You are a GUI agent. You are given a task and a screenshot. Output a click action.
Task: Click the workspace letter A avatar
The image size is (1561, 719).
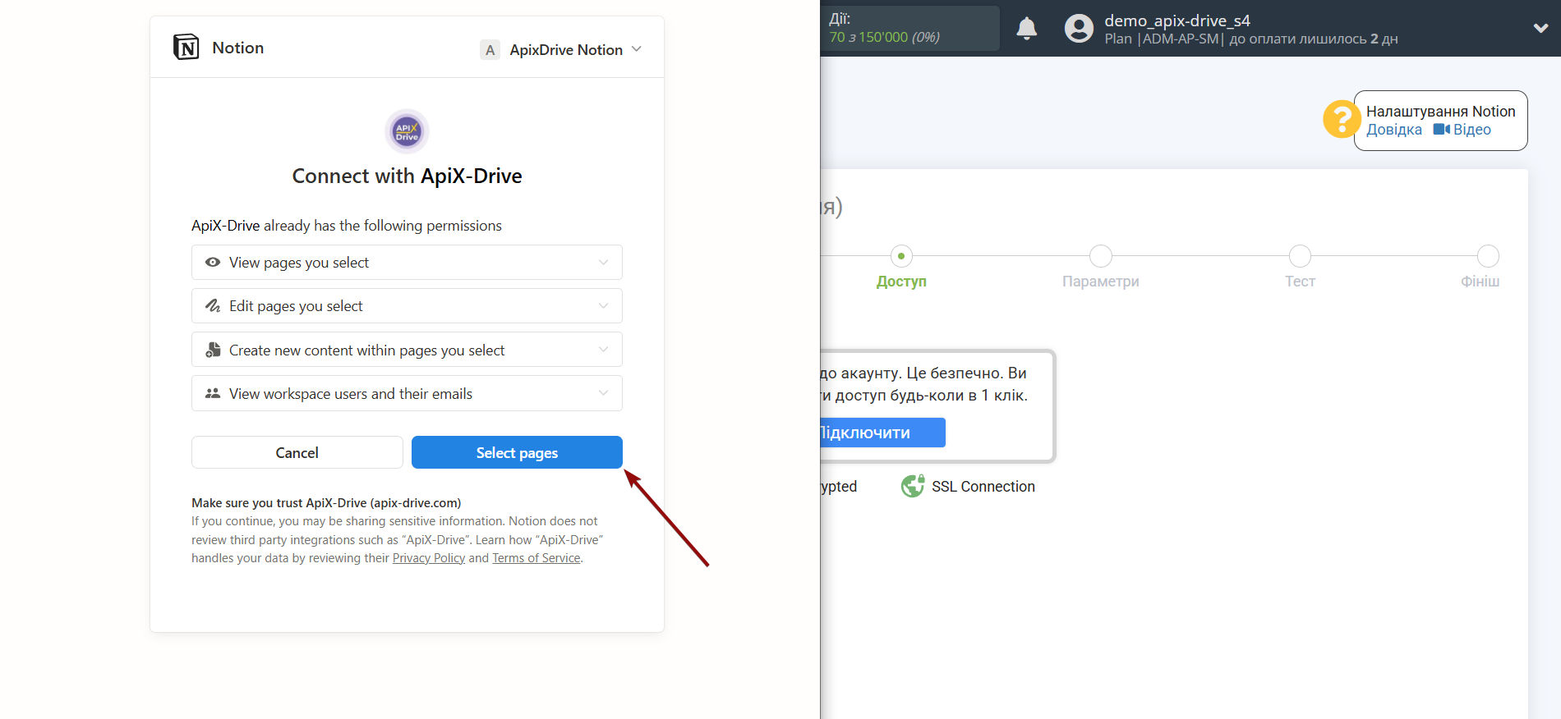coord(490,50)
